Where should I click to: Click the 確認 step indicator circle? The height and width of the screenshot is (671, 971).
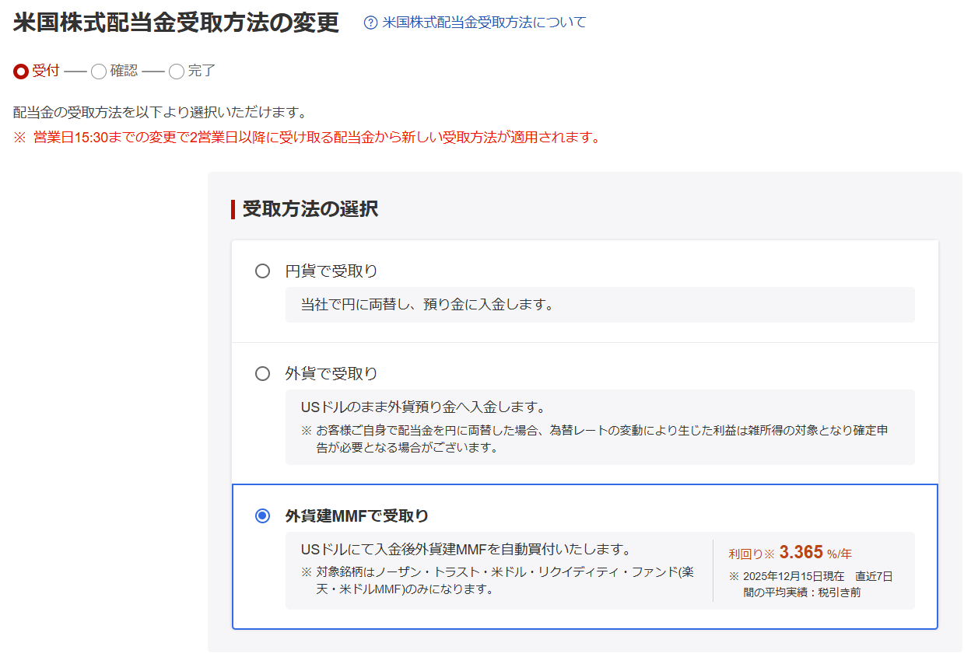click(x=99, y=72)
